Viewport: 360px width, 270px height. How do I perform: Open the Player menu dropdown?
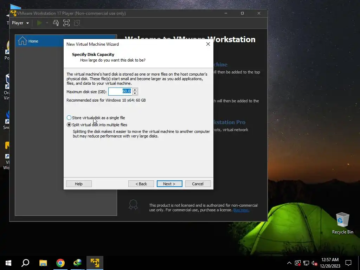click(20, 23)
